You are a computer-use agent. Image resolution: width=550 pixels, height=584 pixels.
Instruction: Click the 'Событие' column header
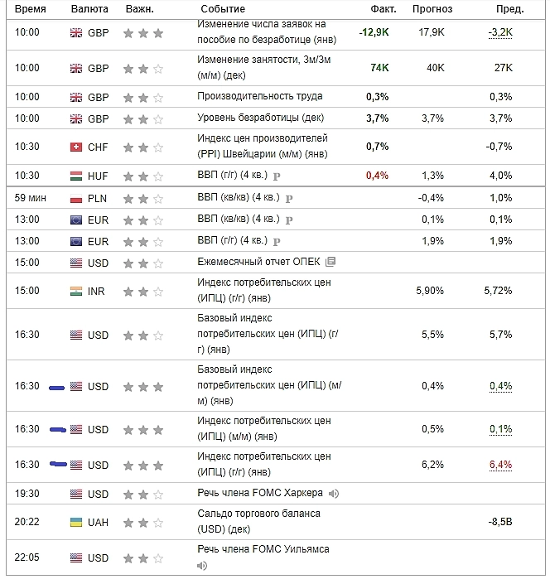[223, 9]
